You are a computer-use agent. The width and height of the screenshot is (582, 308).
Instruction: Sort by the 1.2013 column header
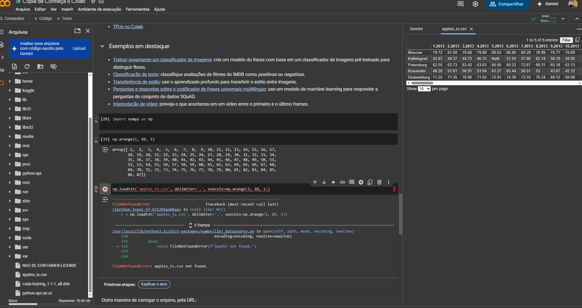tap(438, 46)
